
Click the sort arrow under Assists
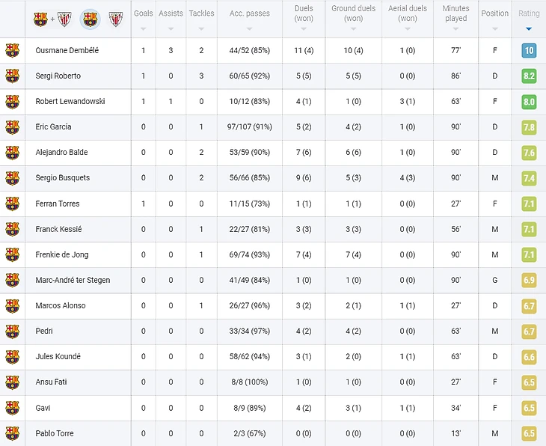point(171,29)
